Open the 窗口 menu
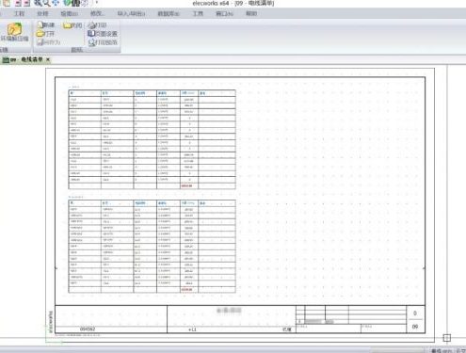The height and width of the screenshot is (353, 466). click(x=224, y=13)
